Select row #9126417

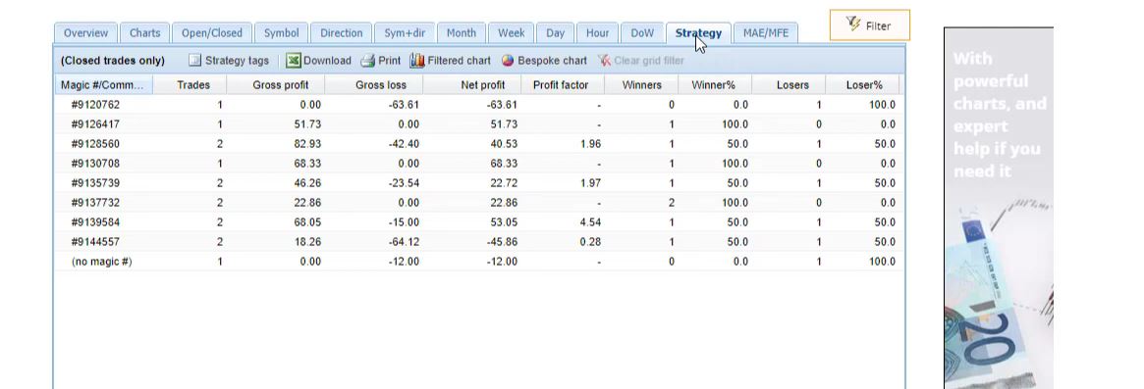tap(479, 124)
